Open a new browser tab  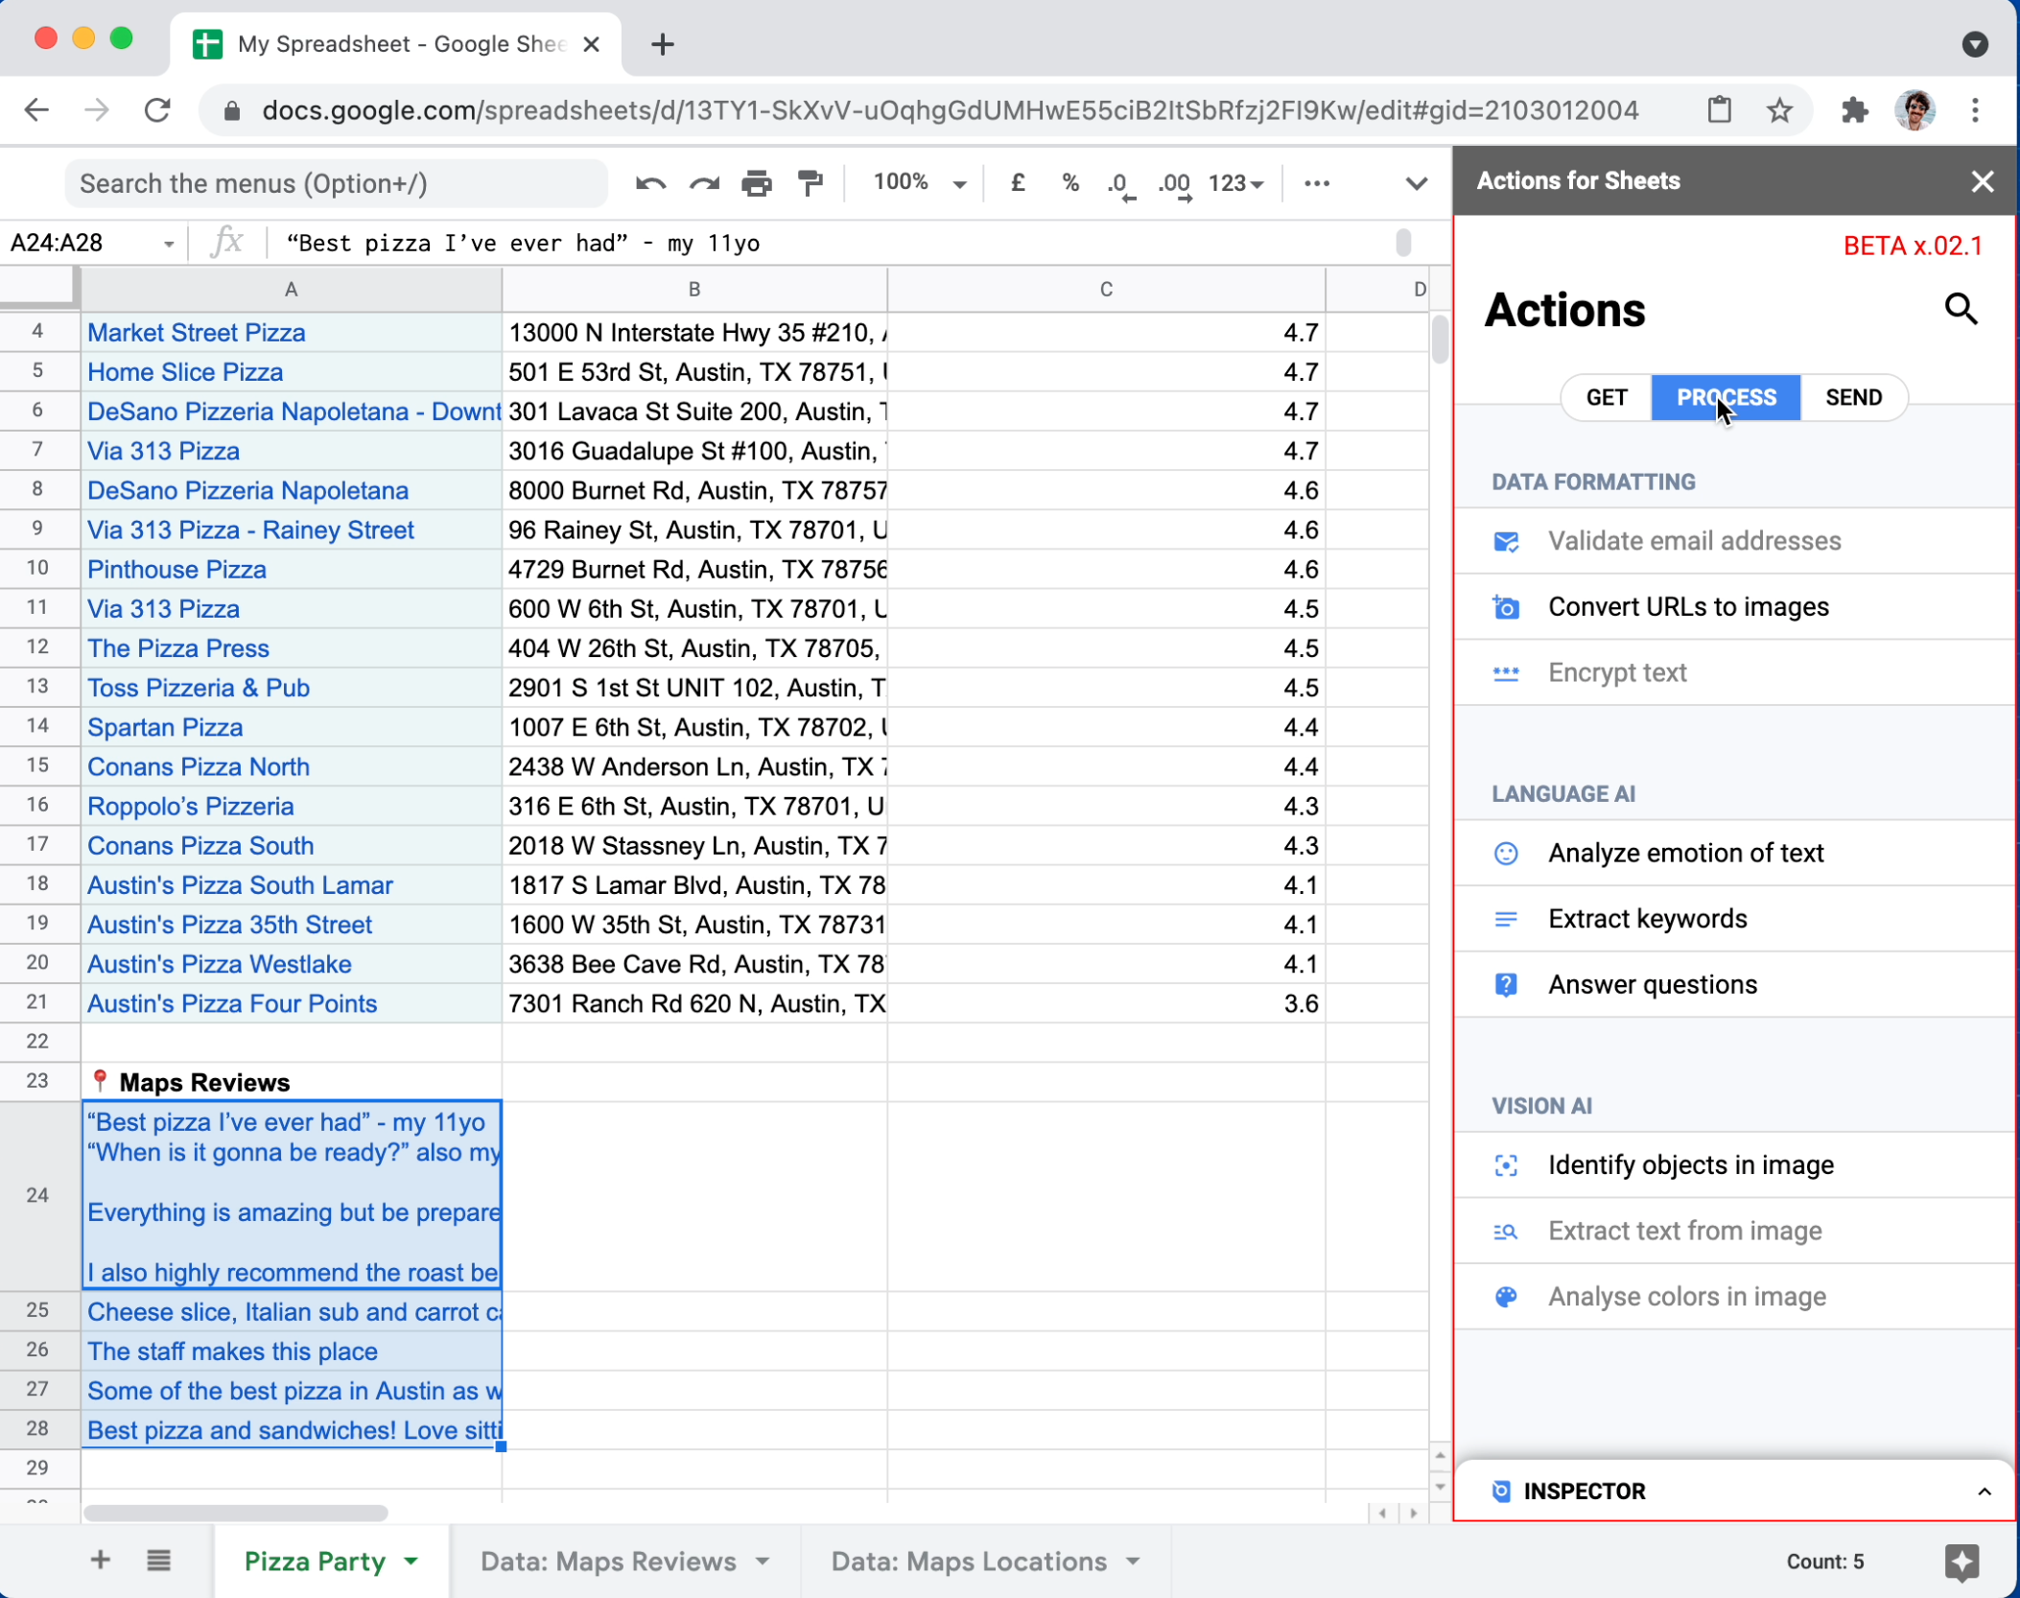coord(663,44)
